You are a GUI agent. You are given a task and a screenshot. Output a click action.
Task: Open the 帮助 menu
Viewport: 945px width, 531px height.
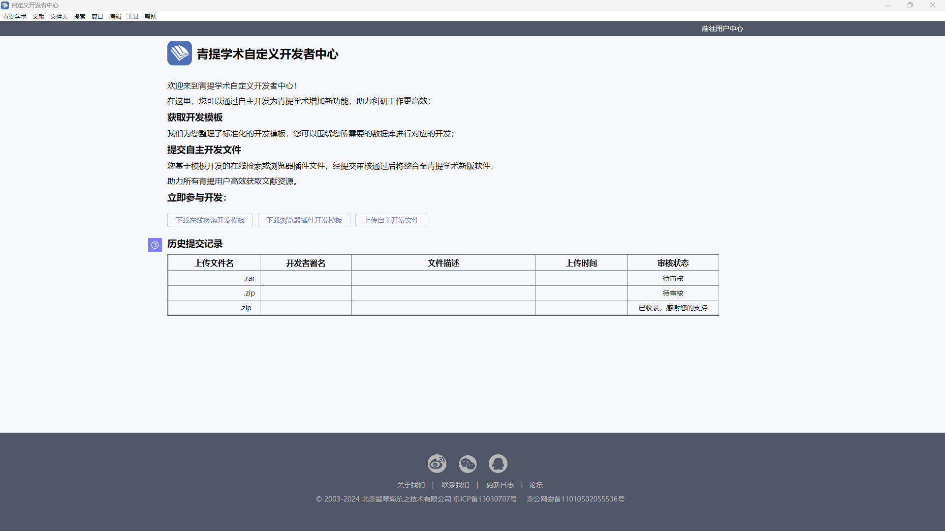coord(151,16)
